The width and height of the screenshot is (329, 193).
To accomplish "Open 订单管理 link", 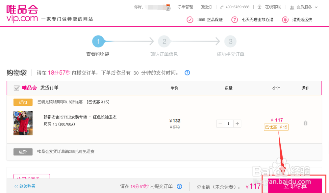I will tap(185, 7).
